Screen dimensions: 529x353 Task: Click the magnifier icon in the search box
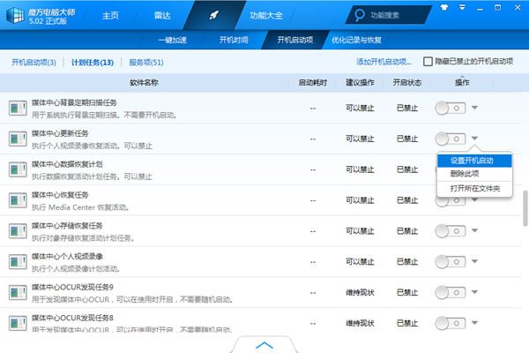click(359, 15)
